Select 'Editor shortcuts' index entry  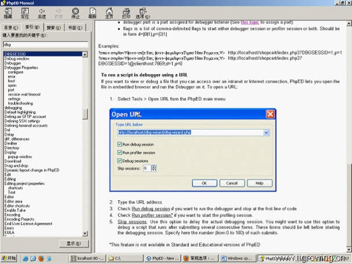[x=17, y=206]
